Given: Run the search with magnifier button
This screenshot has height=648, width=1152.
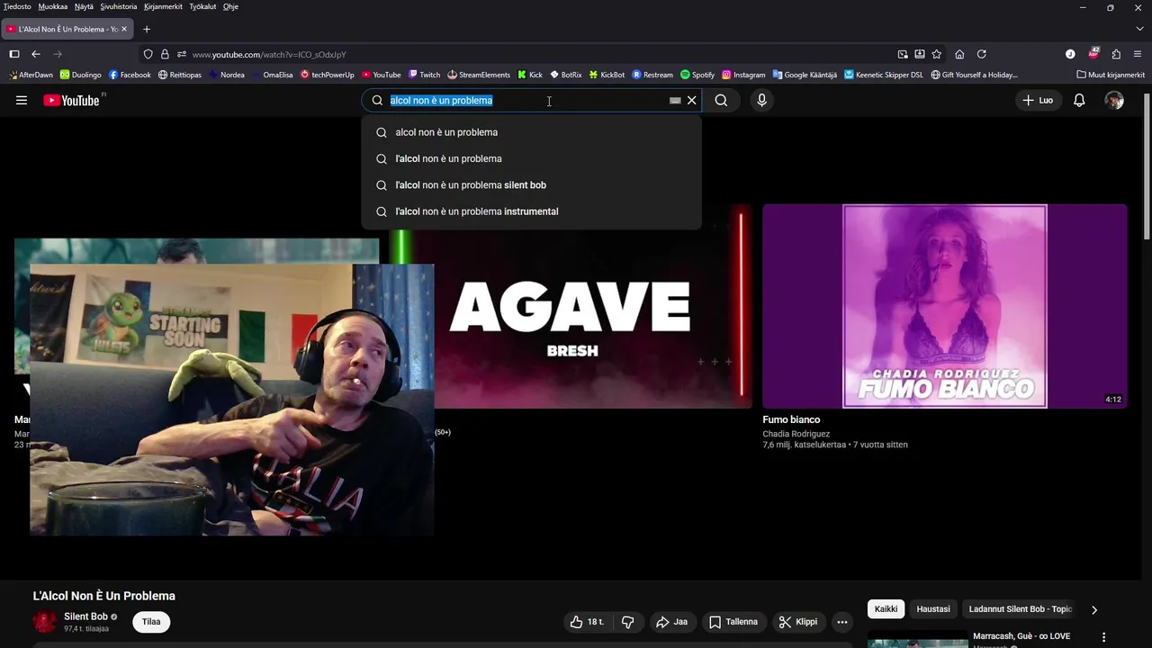Looking at the screenshot, I should 721,101.
